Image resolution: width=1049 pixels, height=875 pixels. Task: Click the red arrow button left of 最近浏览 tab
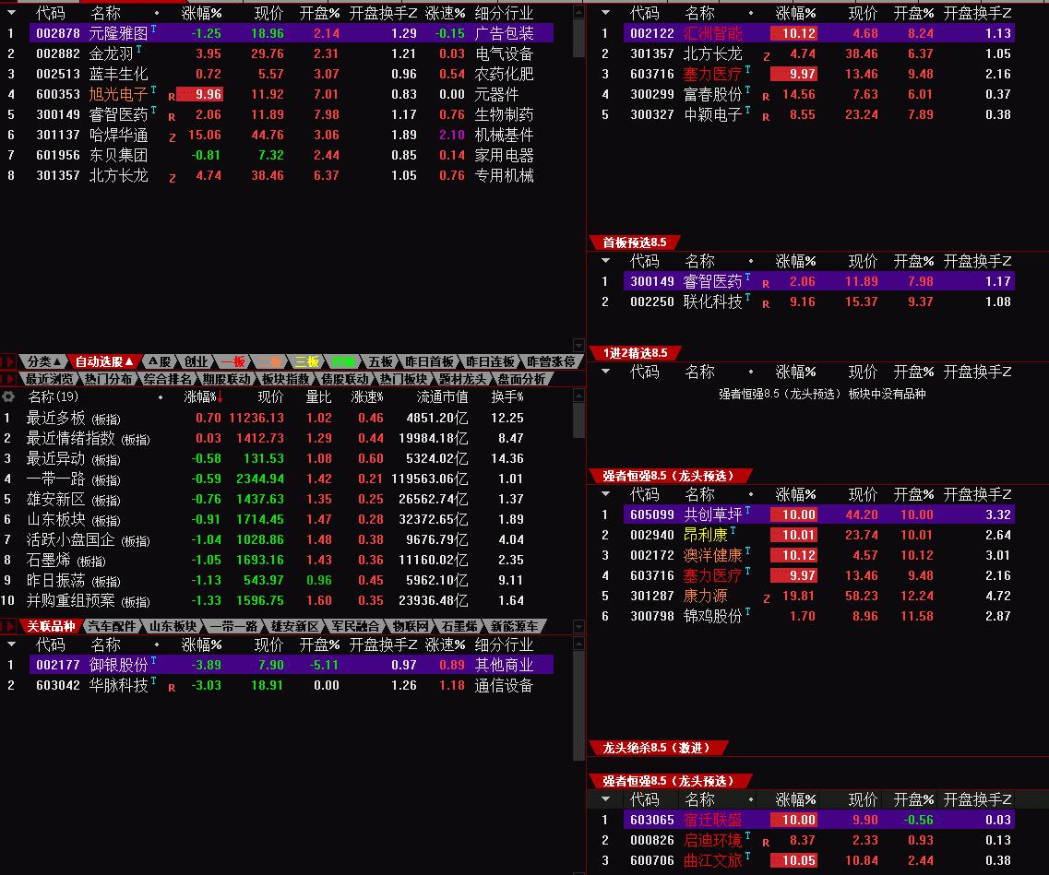8,379
